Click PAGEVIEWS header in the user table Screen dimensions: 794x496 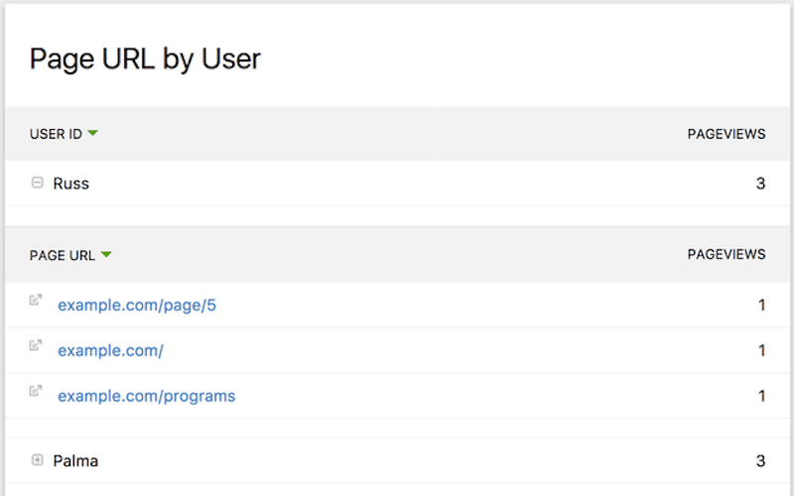point(726,134)
